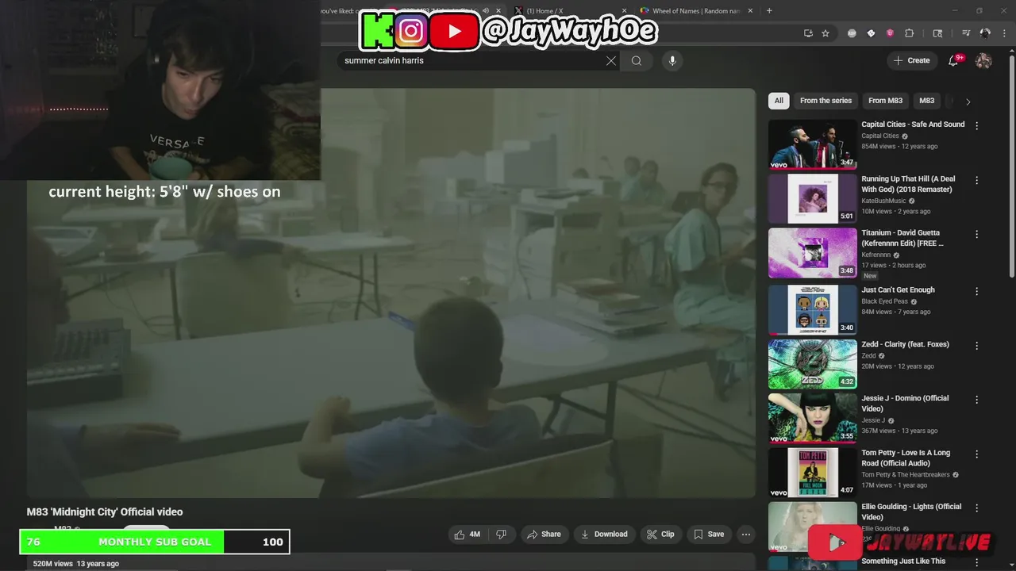The image size is (1016, 571).
Task: Click Zedd Clarity thumbnail
Action: click(812, 364)
